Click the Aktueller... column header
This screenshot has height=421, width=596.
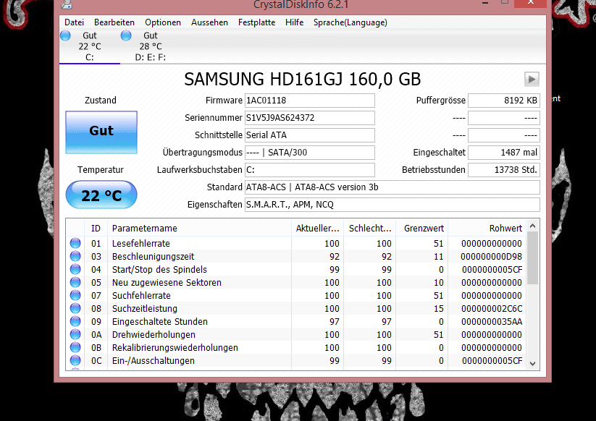317,228
